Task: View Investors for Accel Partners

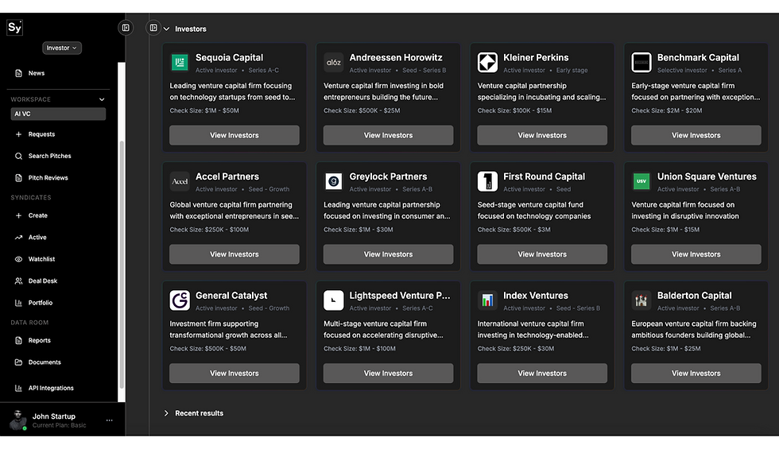Action: point(234,254)
